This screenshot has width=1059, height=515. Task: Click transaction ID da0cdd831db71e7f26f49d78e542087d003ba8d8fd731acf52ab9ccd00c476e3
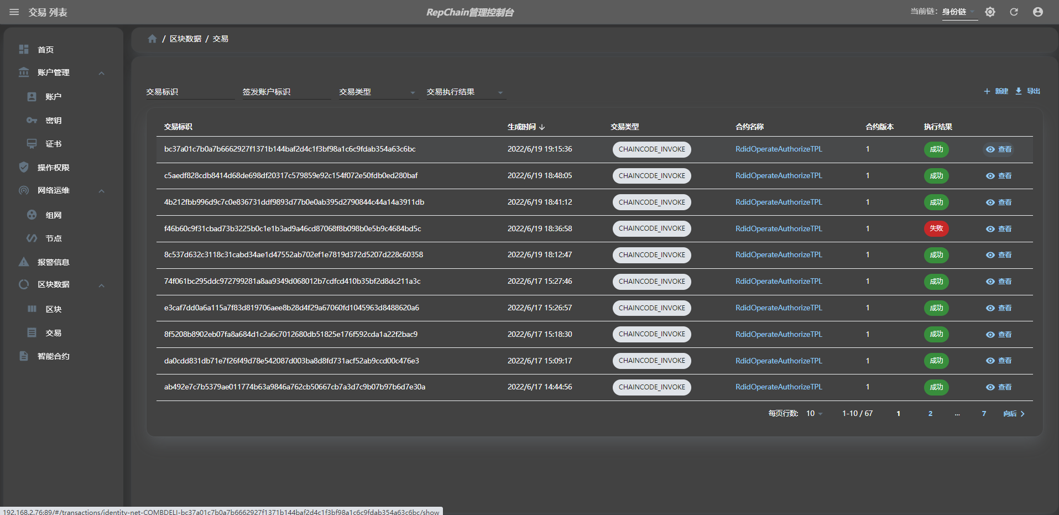pyautogui.click(x=291, y=361)
